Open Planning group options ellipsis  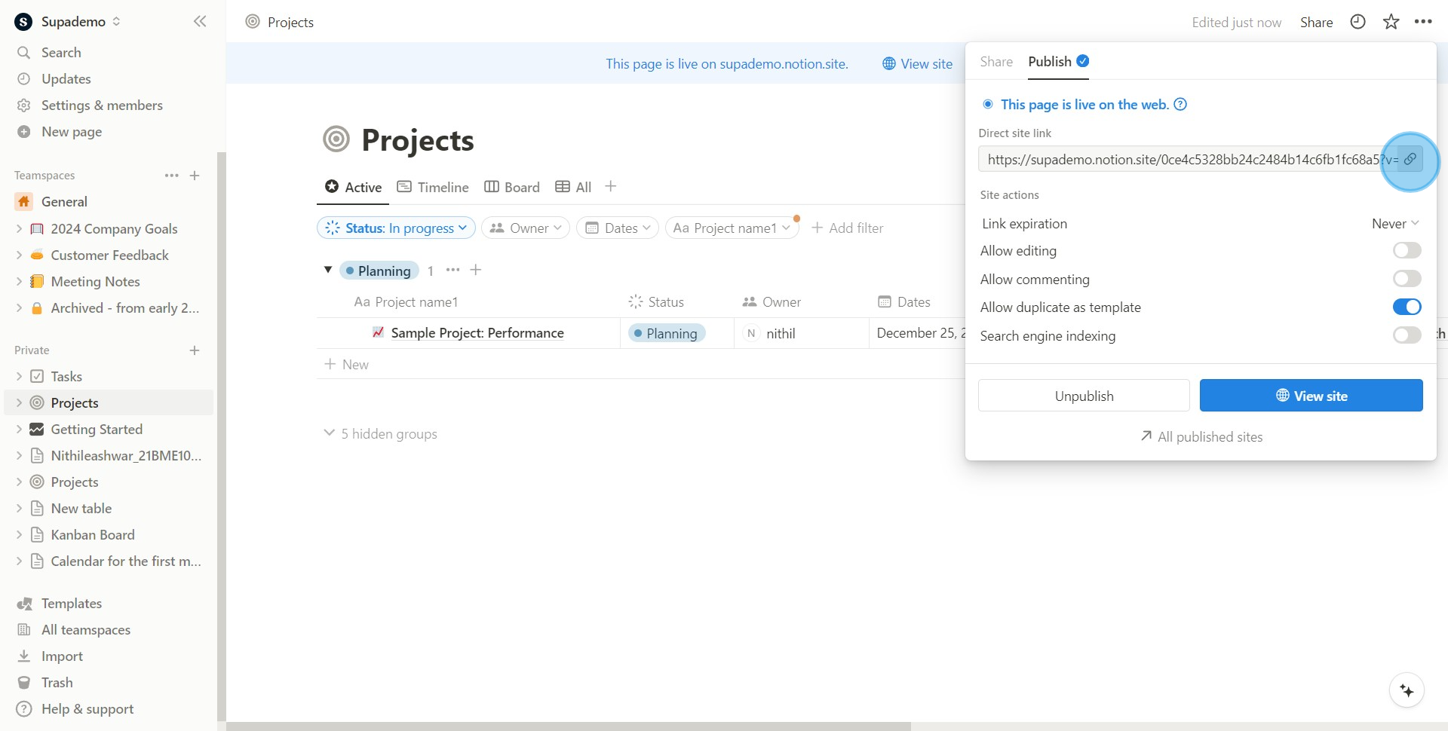[x=452, y=270]
